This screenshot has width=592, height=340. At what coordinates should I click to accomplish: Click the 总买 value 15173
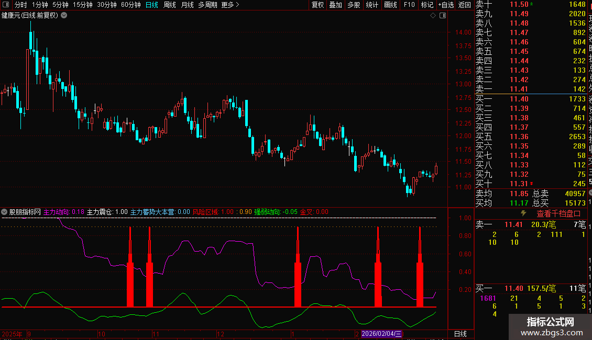pos(575,203)
